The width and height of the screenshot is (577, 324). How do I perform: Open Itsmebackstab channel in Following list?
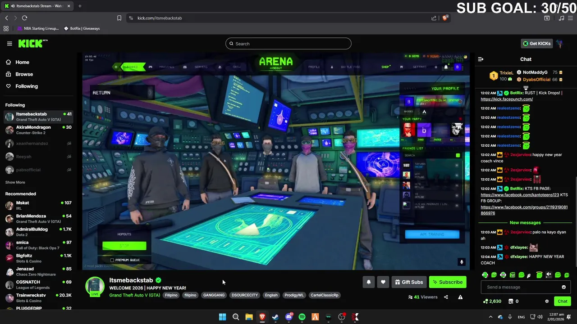(x=38, y=117)
